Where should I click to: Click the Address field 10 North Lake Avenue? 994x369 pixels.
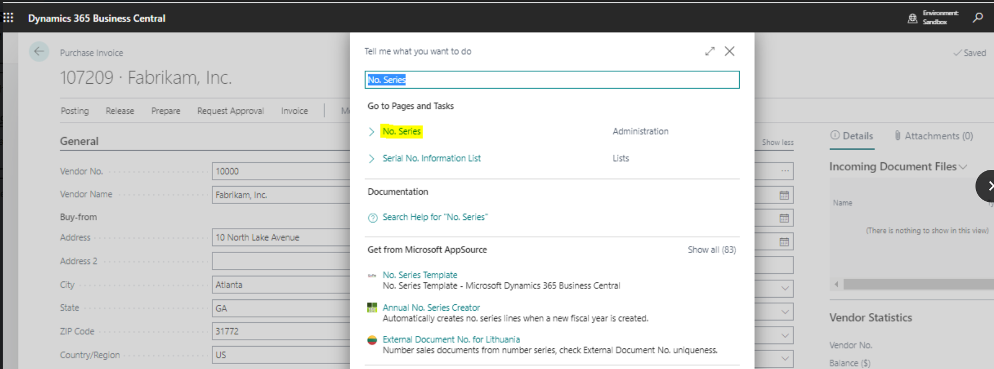point(281,237)
